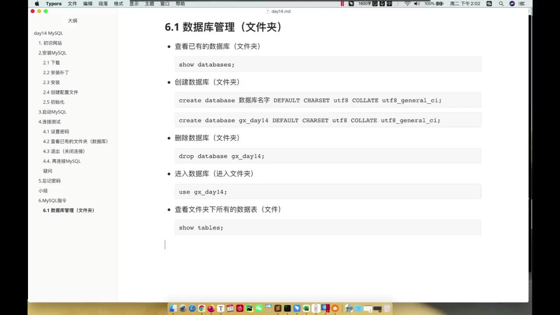Screen dimensions: 560x315
Task: Jump to outline item 疑问
Action: tap(47, 171)
